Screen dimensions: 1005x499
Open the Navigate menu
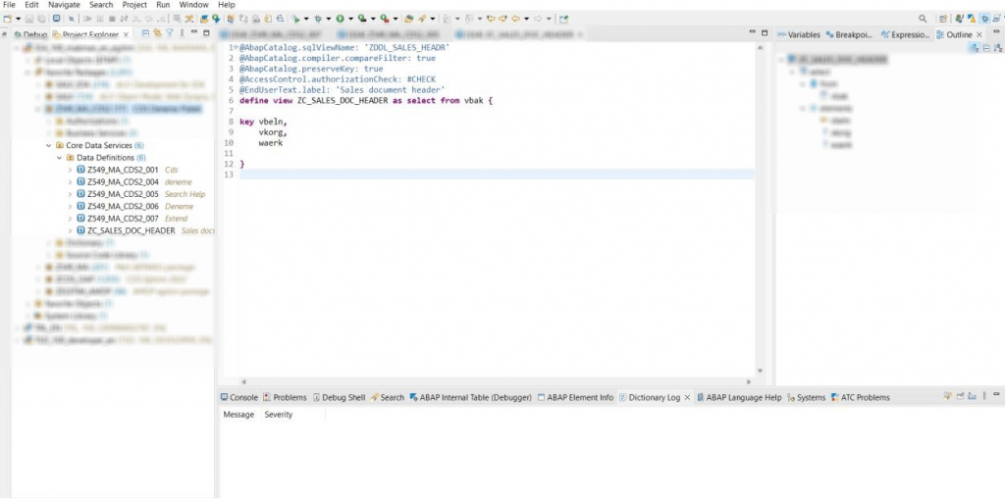[64, 5]
